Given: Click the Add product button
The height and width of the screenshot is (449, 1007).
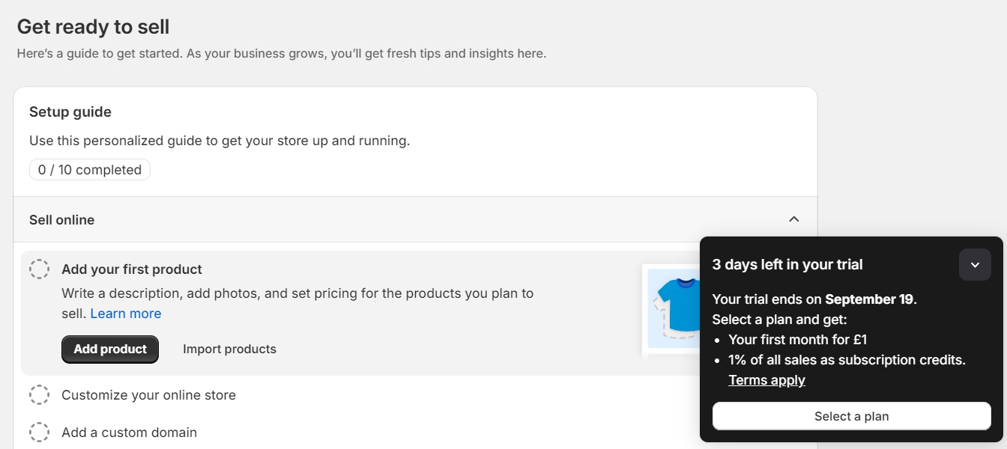Looking at the screenshot, I should pos(109,349).
